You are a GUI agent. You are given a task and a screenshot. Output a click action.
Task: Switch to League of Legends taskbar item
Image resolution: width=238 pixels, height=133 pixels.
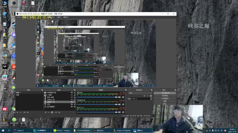point(122,130)
